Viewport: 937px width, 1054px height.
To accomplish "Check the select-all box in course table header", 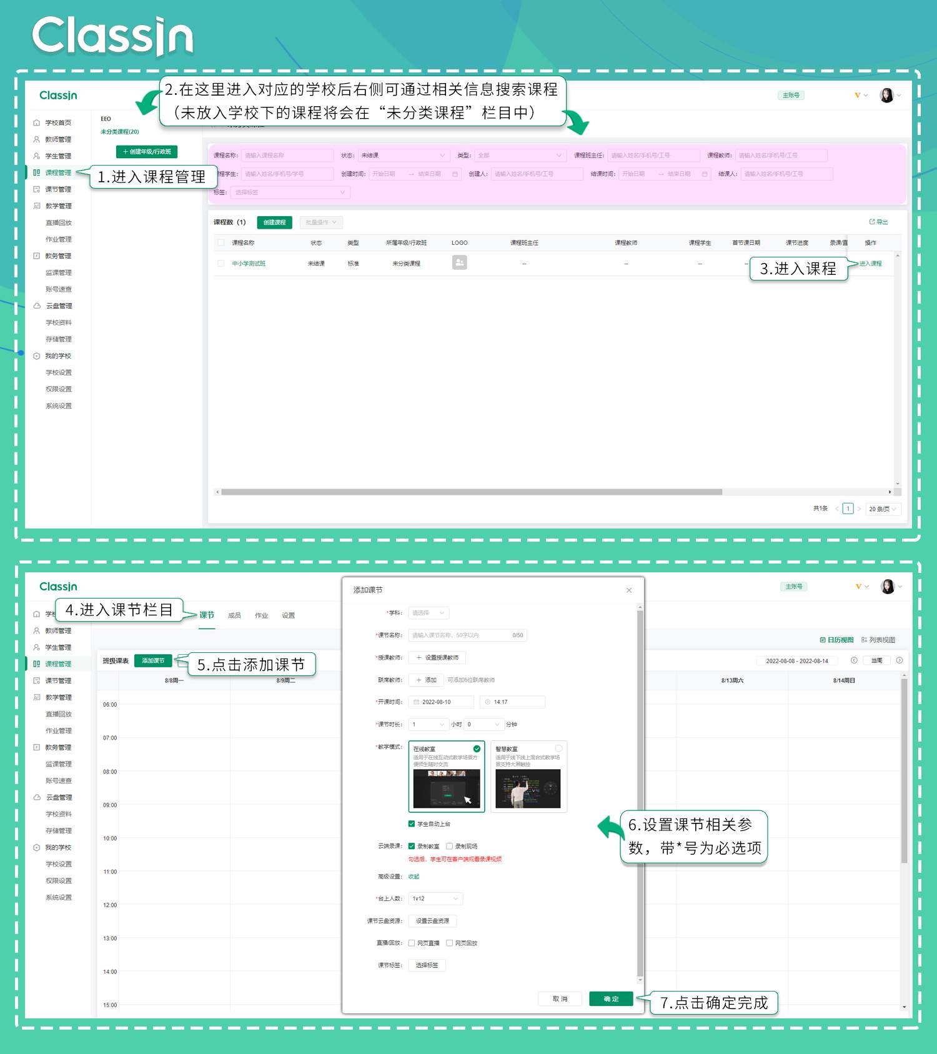I will point(221,242).
